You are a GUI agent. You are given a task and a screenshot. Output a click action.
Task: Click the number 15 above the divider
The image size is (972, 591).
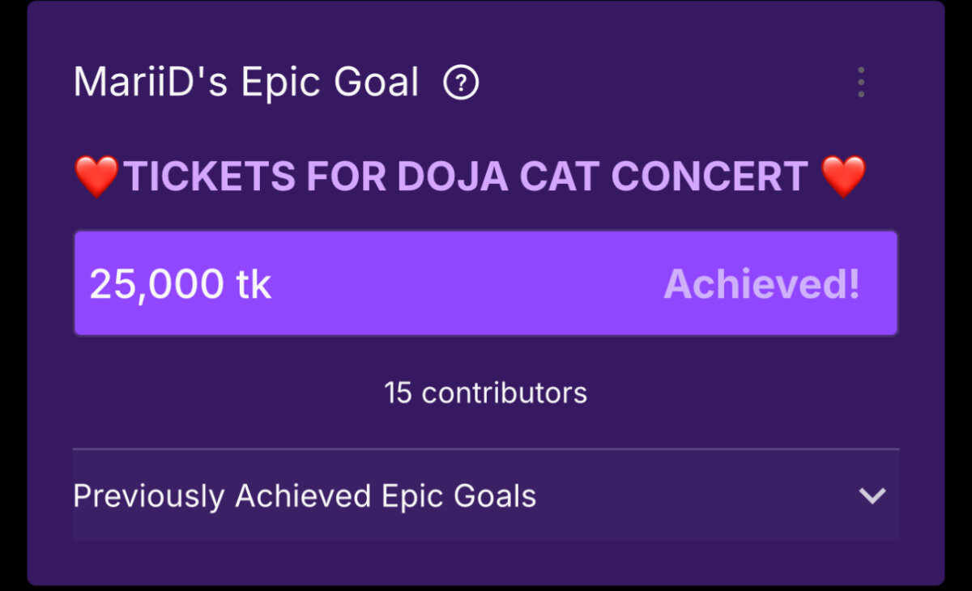click(x=399, y=393)
